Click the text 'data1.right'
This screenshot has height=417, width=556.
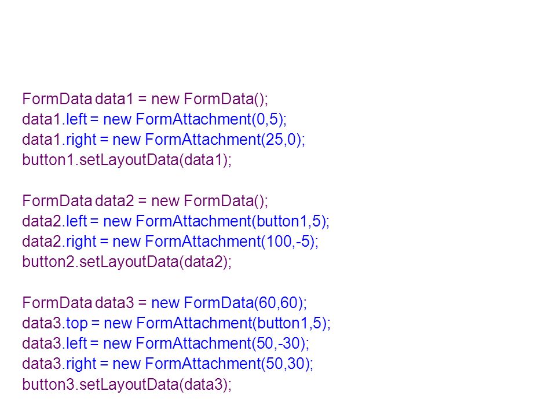tap(59, 140)
